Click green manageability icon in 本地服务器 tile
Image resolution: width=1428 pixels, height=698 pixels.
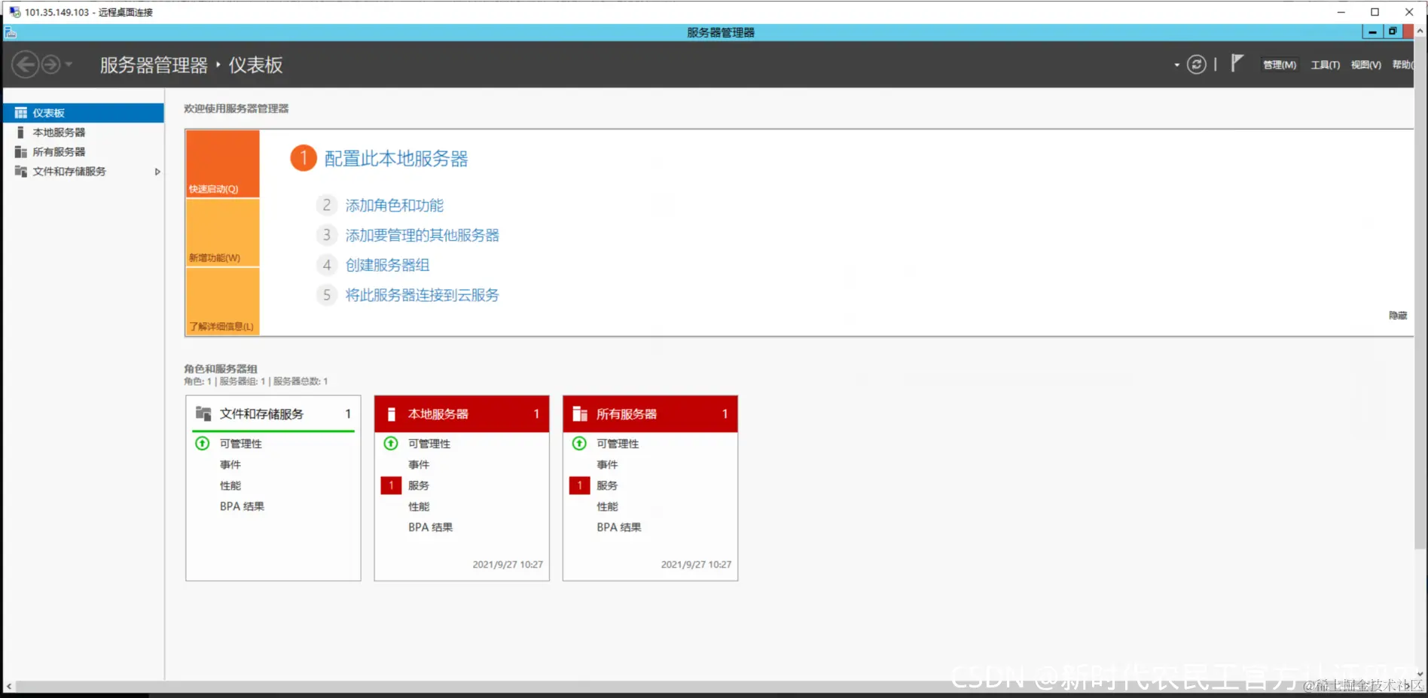[x=391, y=443]
